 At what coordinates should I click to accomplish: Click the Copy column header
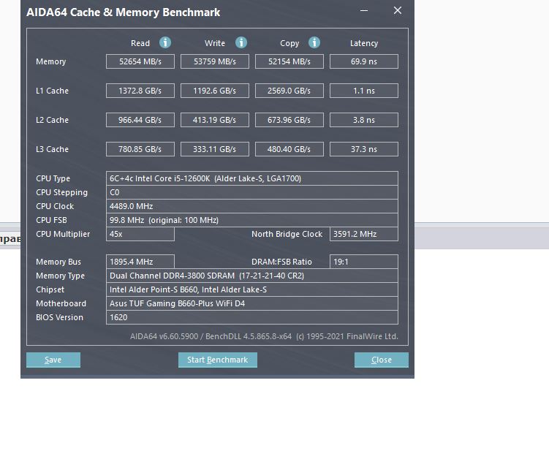pyautogui.click(x=289, y=43)
